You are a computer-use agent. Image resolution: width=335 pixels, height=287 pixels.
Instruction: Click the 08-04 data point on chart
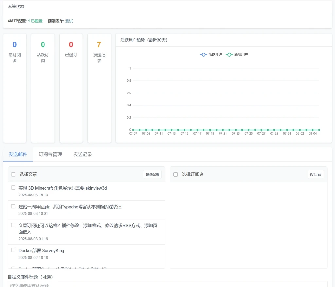pos(313,130)
